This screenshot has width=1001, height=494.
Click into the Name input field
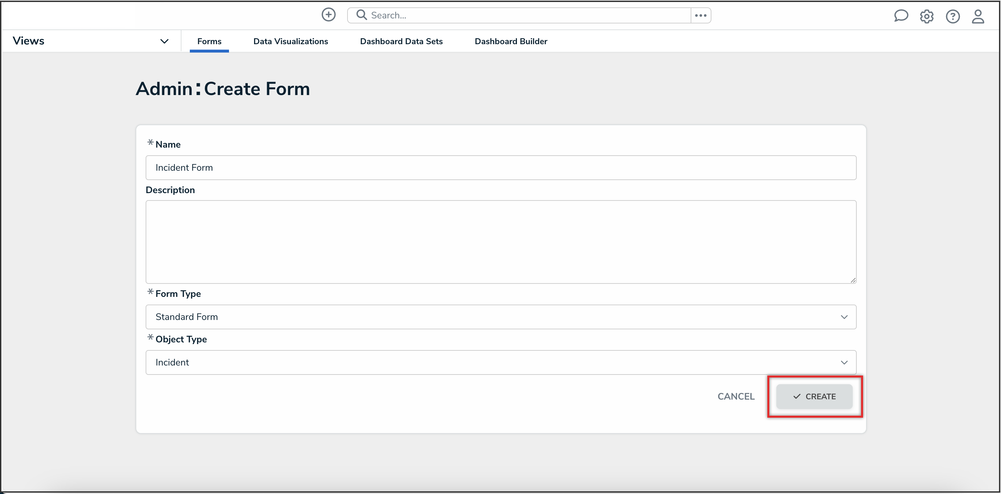500,167
